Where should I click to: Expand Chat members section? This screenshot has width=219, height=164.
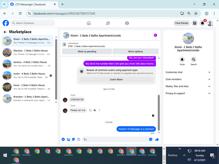point(188,79)
